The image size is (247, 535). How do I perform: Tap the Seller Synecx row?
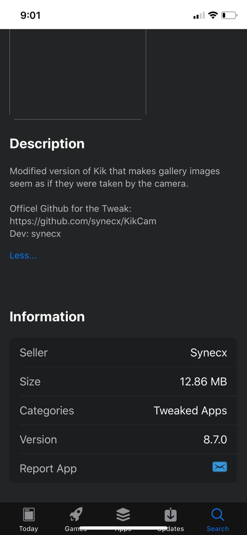click(123, 352)
